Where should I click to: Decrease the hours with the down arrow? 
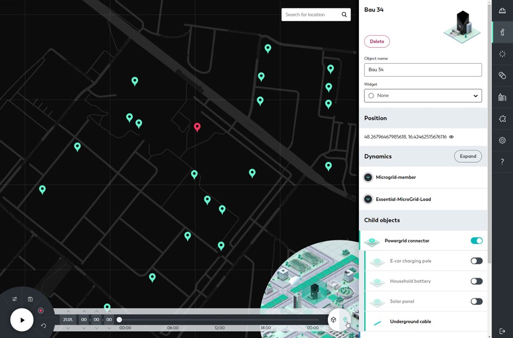[x=84, y=328]
